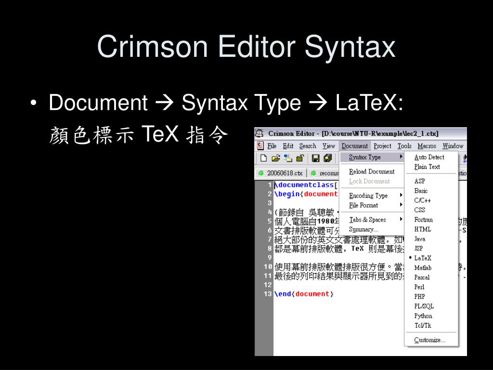Click green status dot on 20060618.ctx tab
The width and height of the screenshot is (493, 370).
(x=261, y=173)
